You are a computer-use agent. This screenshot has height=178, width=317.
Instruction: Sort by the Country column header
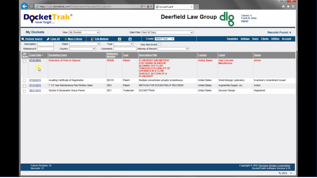pyautogui.click(x=202, y=55)
